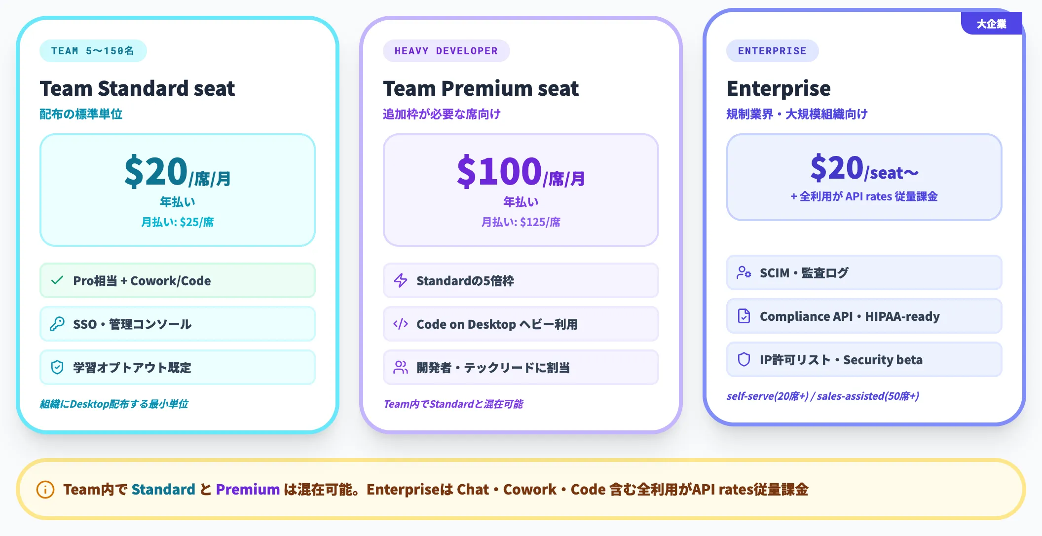Click the Enterprise $20/seat〜 price box
Screen dimensions: 1042x536
864,177
